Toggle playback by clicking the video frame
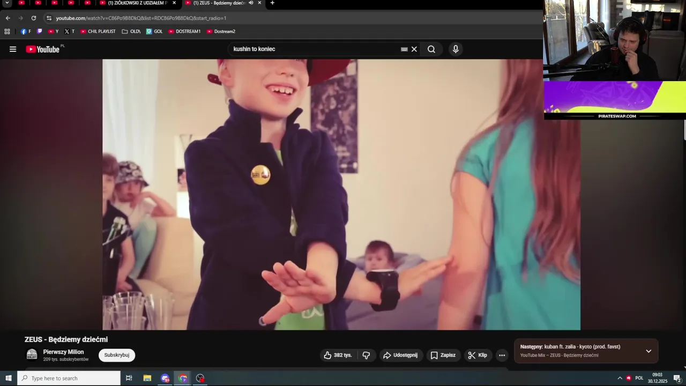Image resolution: width=686 pixels, height=386 pixels. pos(341,194)
